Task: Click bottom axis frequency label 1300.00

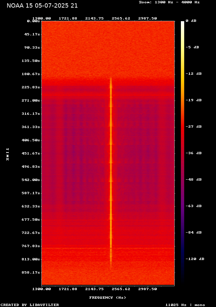Action: point(41,289)
